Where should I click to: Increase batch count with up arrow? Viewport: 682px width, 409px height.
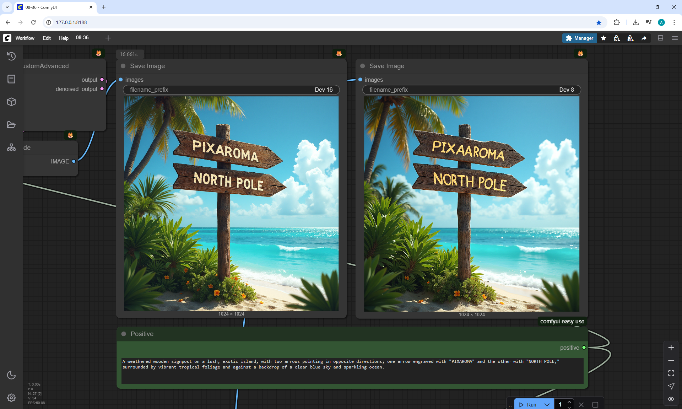tap(569, 402)
